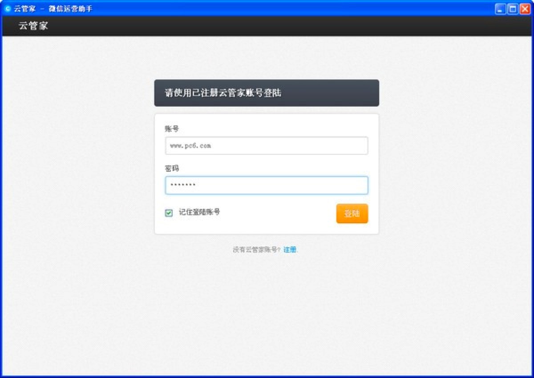Click the 请使用已注册云管家账号登陆 heading
Screen dimensions: 534x378
coord(223,93)
